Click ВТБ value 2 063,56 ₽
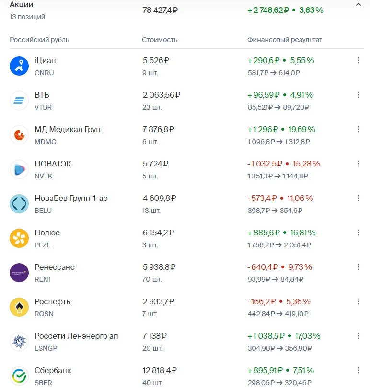 point(162,95)
